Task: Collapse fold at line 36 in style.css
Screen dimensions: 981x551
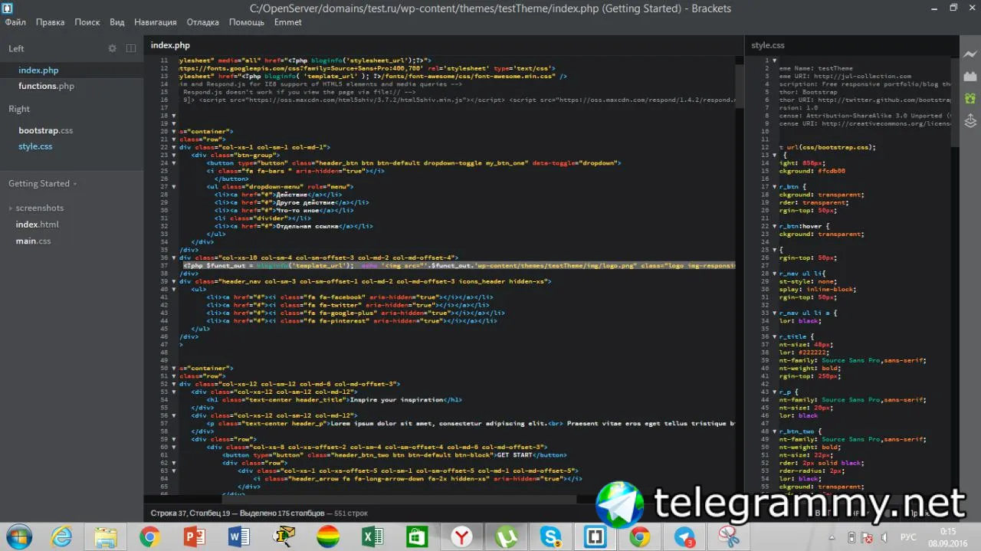Action: [775, 337]
